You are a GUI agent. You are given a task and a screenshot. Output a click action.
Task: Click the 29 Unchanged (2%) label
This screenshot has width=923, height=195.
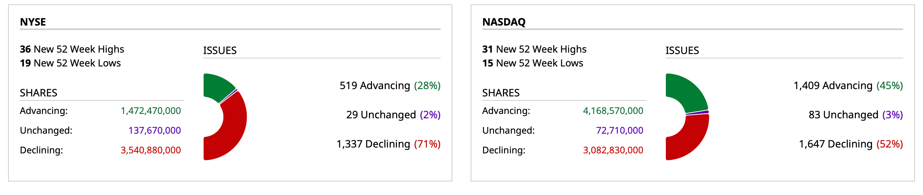(x=393, y=115)
